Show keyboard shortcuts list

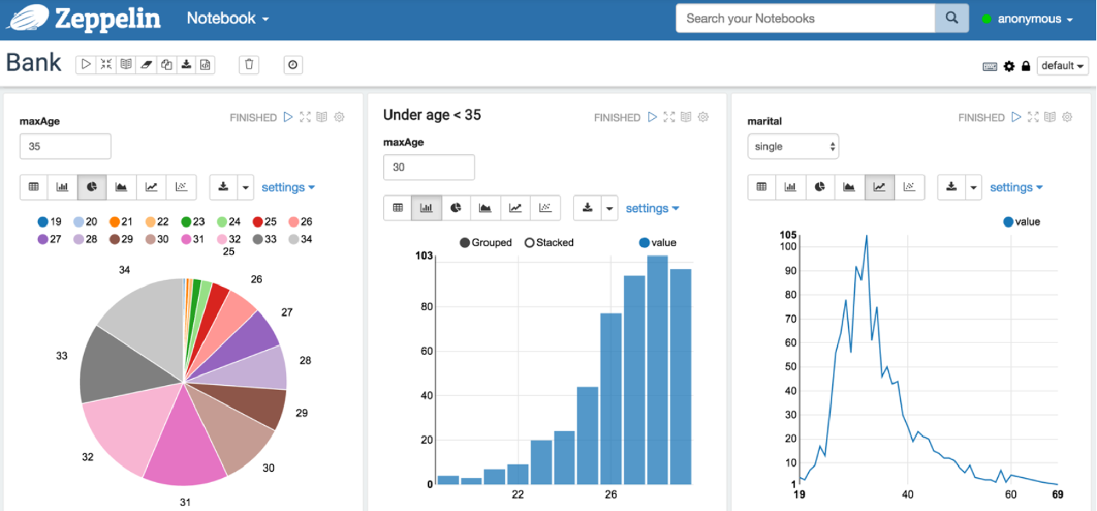pyautogui.click(x=990, y=66)
